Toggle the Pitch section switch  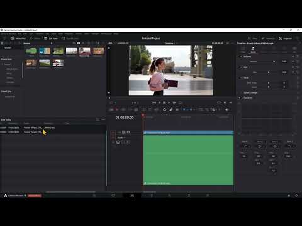(x=241, y=78)
